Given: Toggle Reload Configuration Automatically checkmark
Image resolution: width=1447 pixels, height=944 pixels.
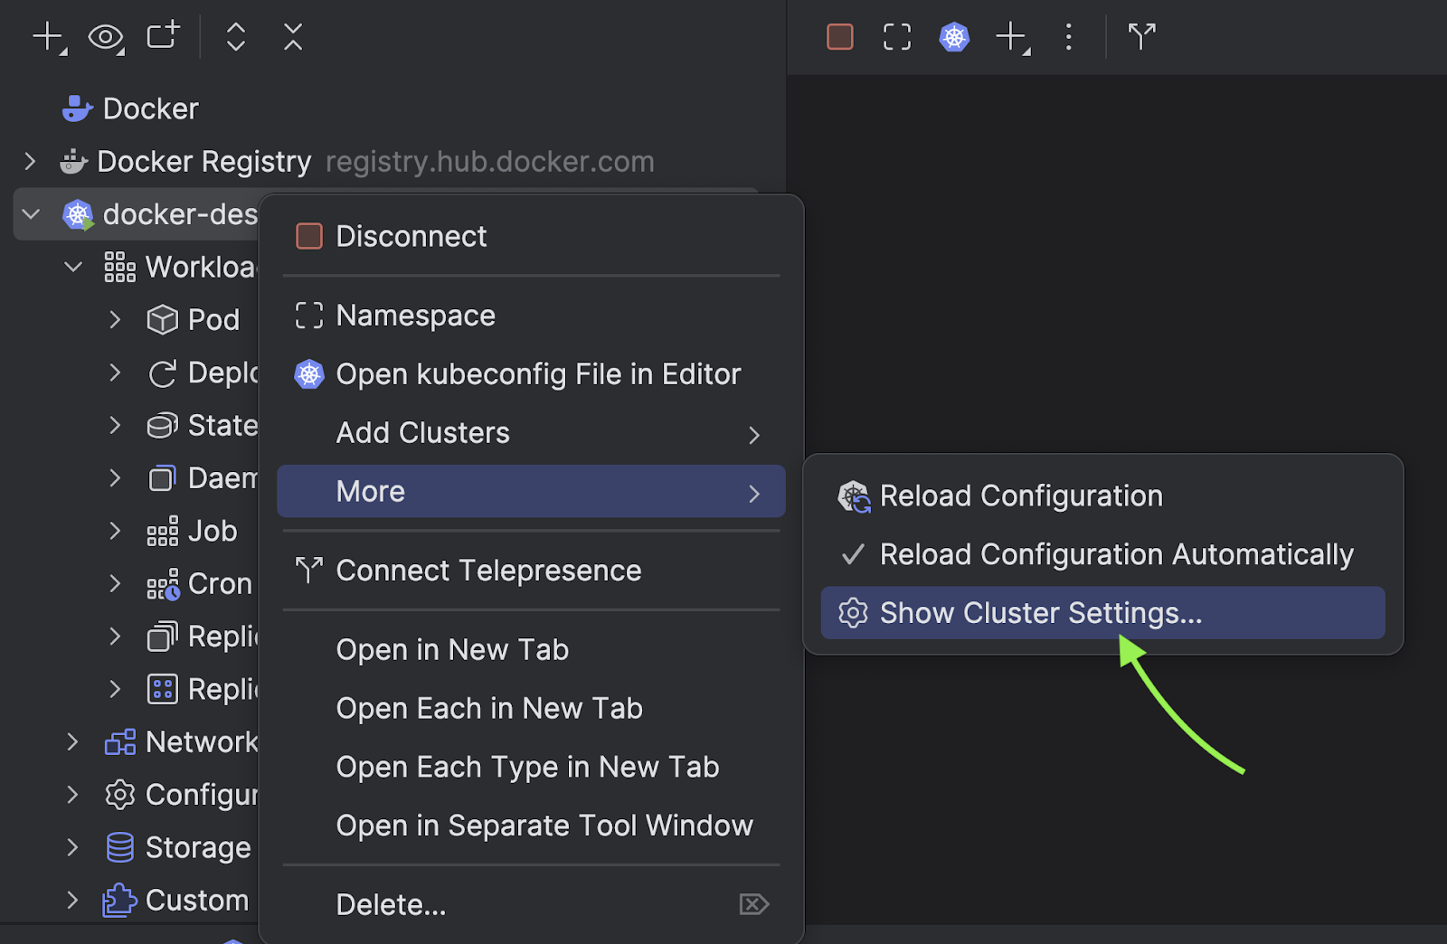Looking at the screenshot, I should (853, 554).
